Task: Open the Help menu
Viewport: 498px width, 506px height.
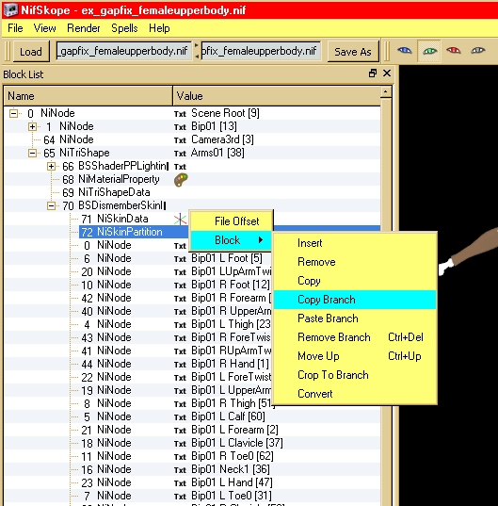Action: [x=159, y=28]
